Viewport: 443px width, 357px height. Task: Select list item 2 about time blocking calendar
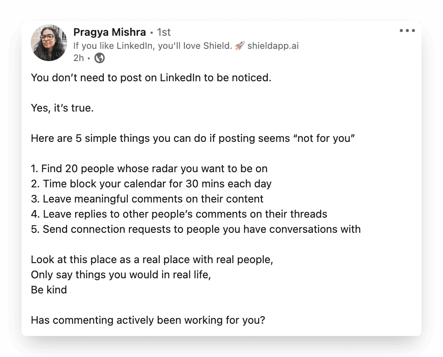151,184
